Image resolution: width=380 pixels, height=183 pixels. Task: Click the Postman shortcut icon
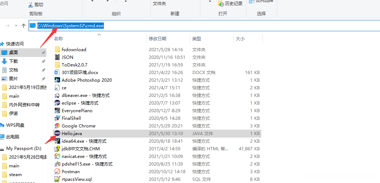pyautogui.click(x=57, y=172)
